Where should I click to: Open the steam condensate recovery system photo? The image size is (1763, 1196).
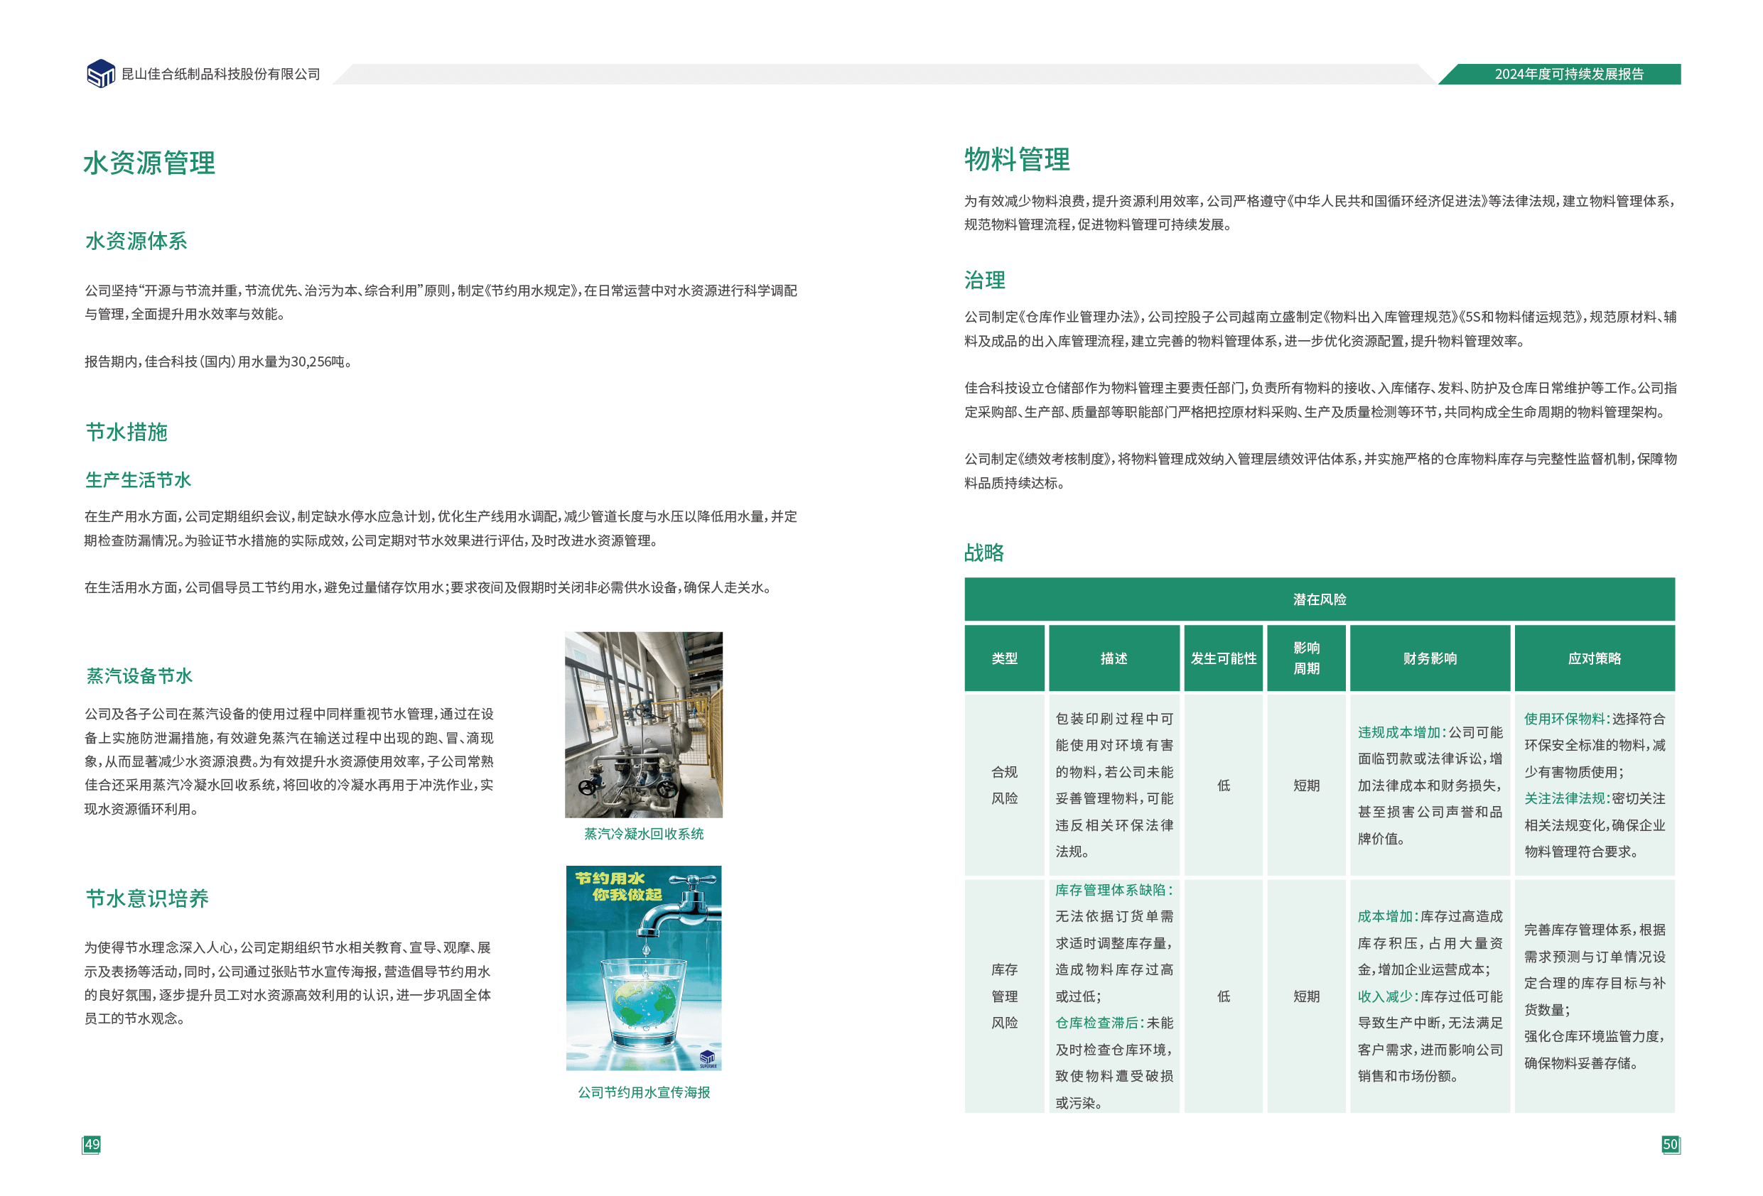click(x=643, y=724)
